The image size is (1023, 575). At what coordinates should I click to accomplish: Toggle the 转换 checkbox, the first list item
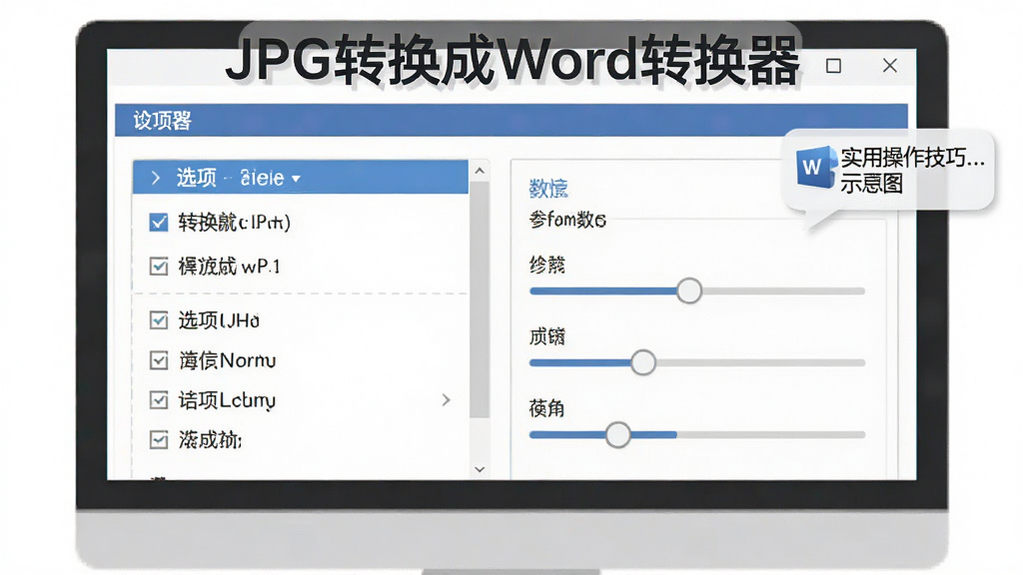point(159,223)
